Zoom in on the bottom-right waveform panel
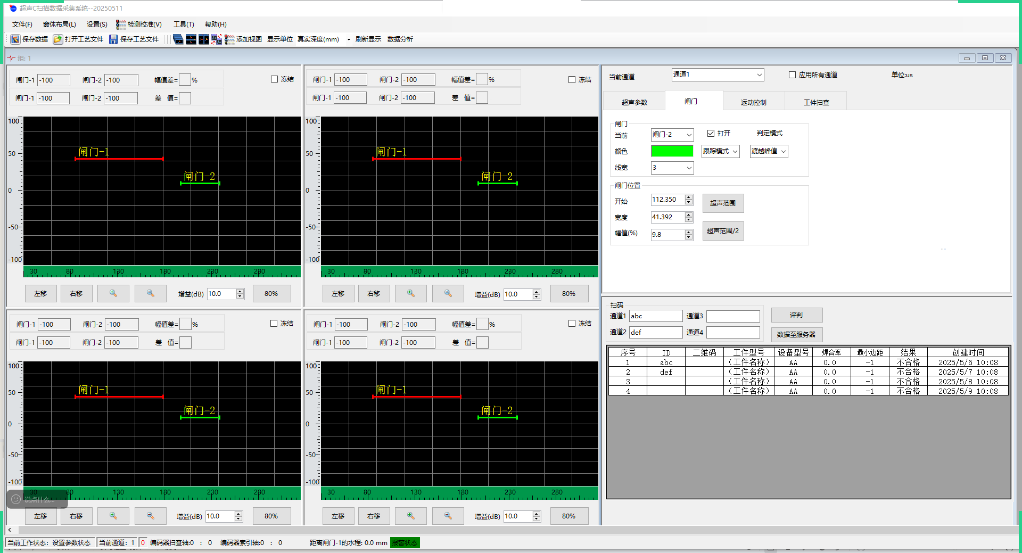Screen dimensions: 1022x553 tap(411, 516)
